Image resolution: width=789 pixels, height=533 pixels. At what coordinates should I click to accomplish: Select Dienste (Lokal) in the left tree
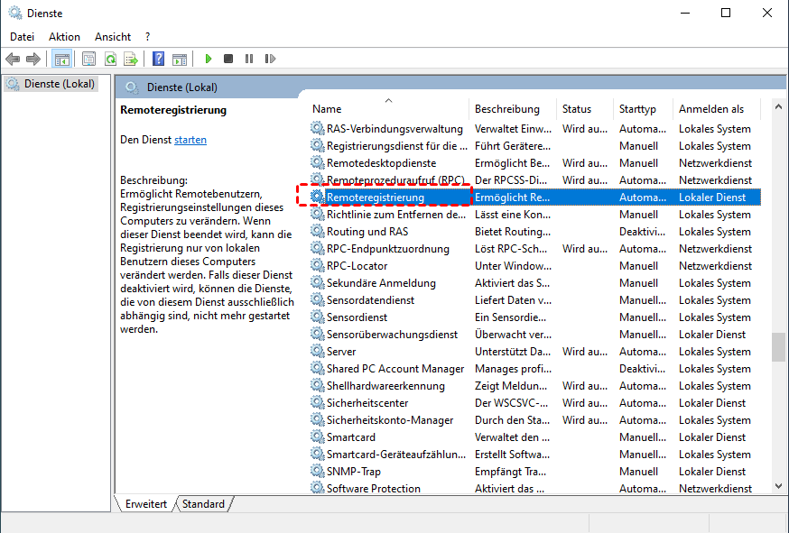55,84
